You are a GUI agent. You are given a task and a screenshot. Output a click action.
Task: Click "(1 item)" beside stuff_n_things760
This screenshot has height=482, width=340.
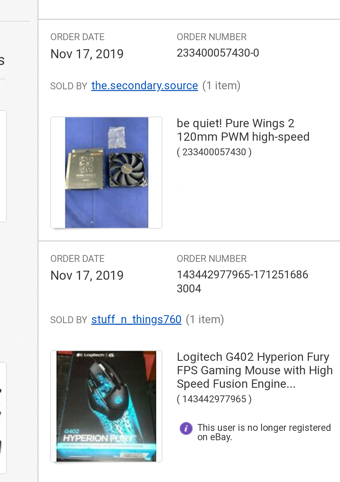[x=205, y=320]
